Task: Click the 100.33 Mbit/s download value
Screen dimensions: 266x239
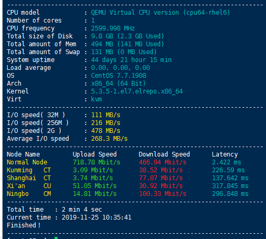Action: (162, 194)
